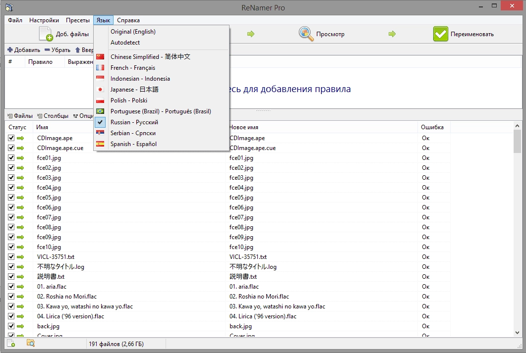Open the Файлы dropdown in files panel
This screenshot has height=353, width=526.
(x=20, y=116)
